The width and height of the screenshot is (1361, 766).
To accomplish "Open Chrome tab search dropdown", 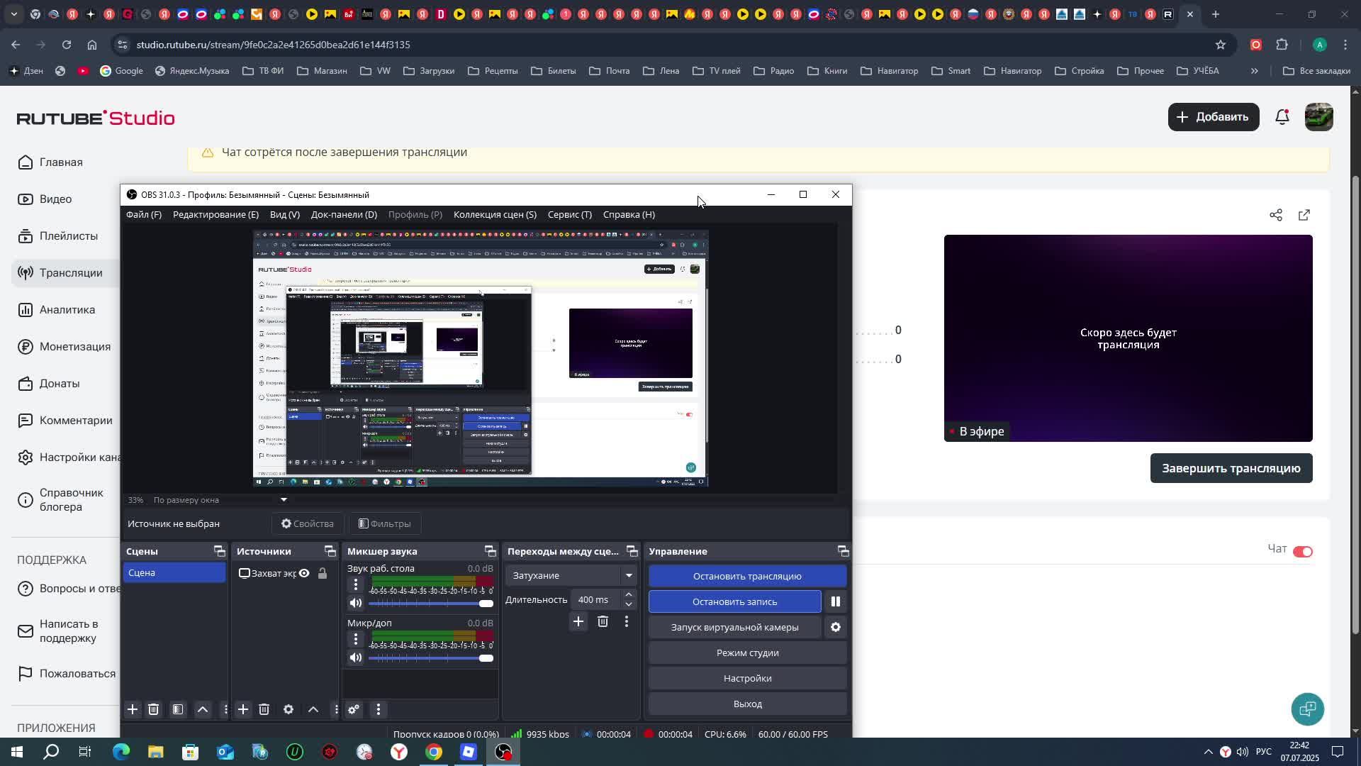I will click(x=13, y=14).
